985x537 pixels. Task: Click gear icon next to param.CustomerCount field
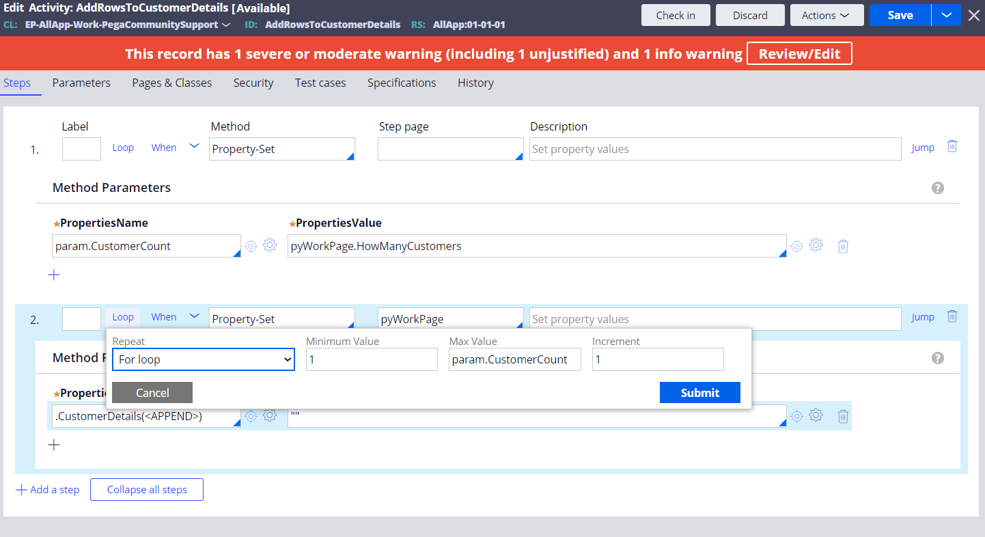point(270,246)
